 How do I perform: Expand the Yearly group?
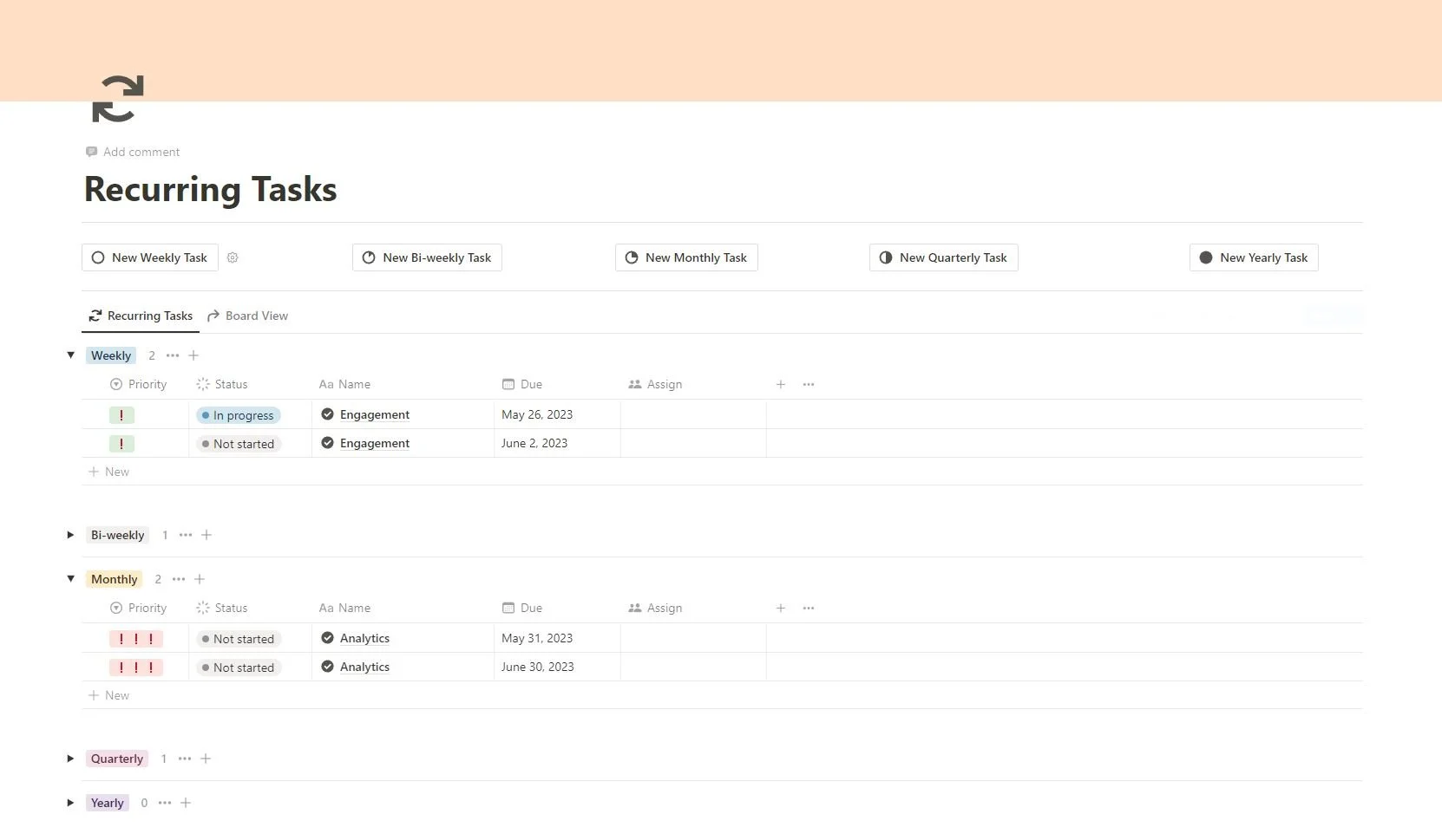tap(71, 803)
